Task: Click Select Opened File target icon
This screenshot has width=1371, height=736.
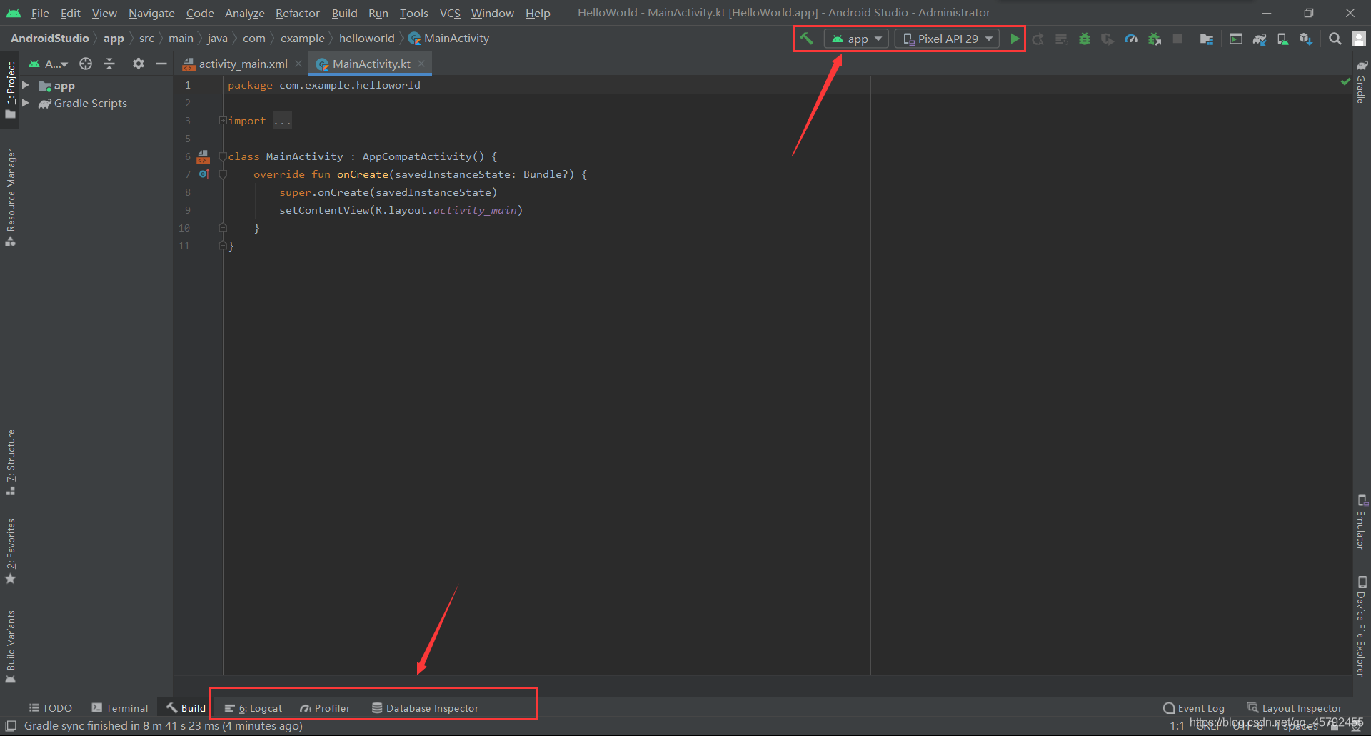Action: [86, 64]
